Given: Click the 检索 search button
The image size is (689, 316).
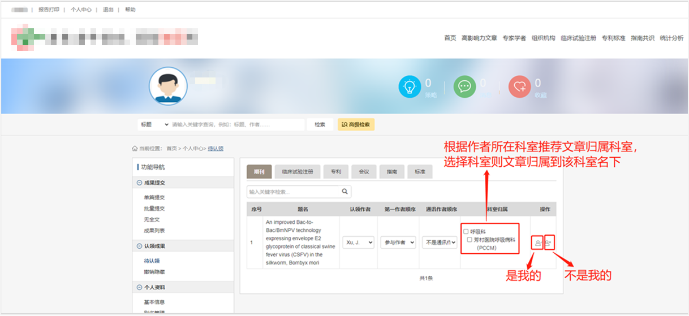Looking at the screenshot, I should click(320, 124).
